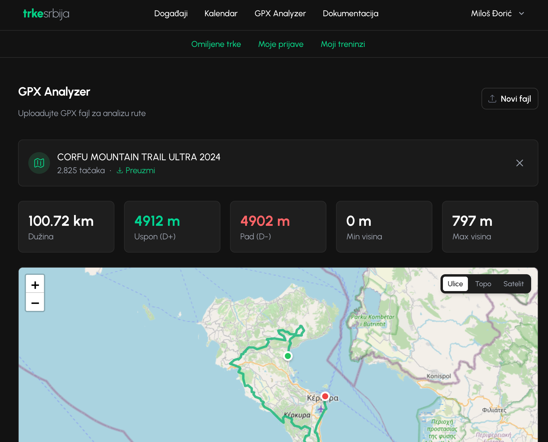Zoom out on the map with minus control
The height and width of the screenshot is (442, 548).
point(35,303)
